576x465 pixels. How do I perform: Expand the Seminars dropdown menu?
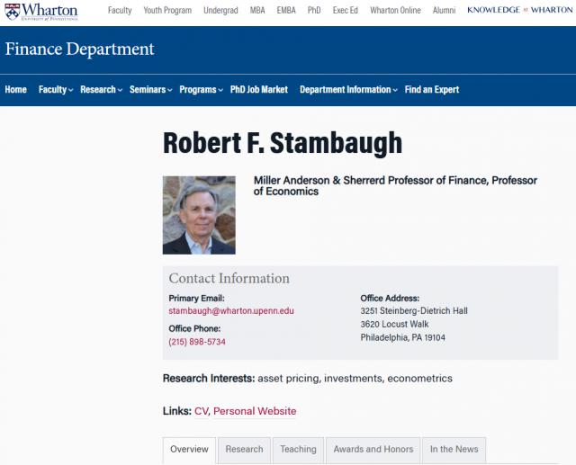click(x=150, y=90)
